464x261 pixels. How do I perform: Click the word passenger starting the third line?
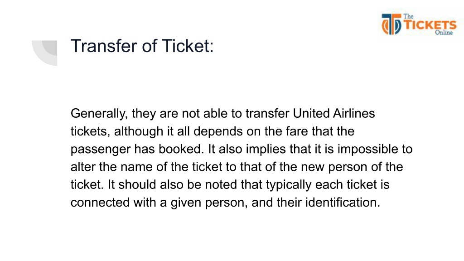tap(101, 150)
